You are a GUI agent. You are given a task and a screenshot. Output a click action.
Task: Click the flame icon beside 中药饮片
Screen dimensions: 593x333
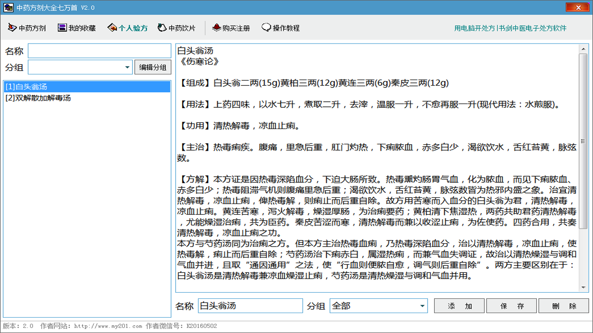[162, 27]
